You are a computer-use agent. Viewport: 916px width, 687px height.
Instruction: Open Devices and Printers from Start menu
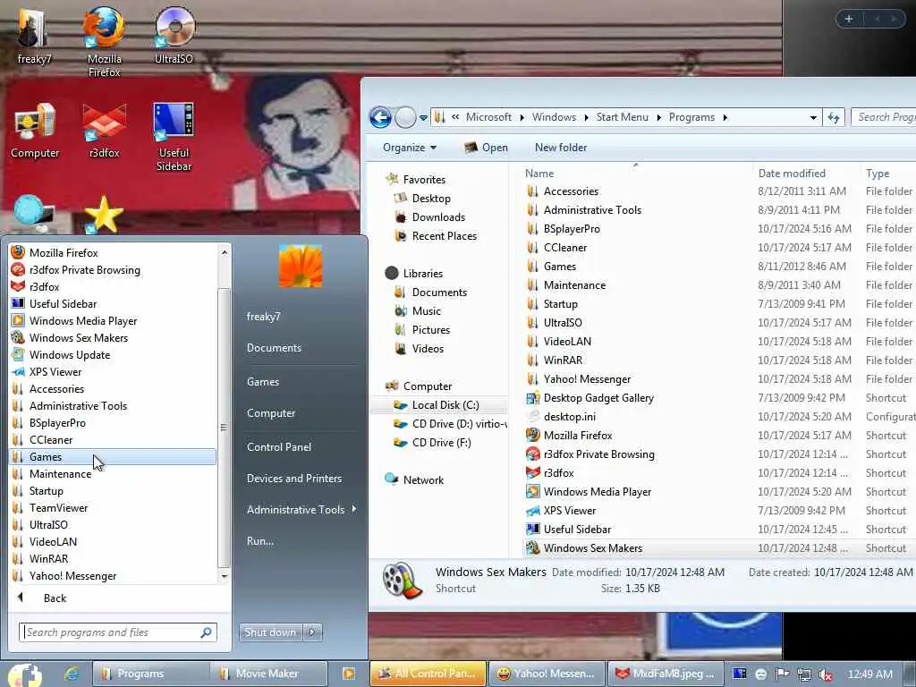(x=293, y=479)
